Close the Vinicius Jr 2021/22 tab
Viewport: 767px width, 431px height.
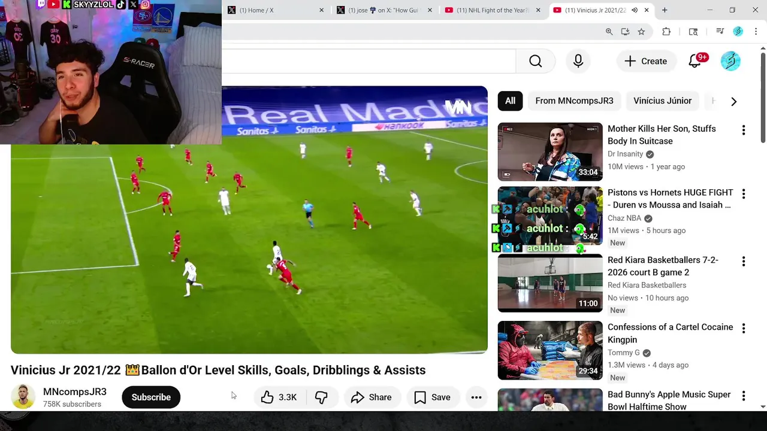coord(647,10)
